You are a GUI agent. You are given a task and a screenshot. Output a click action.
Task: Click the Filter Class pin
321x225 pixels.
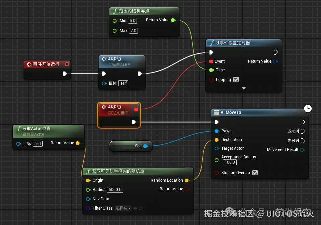88,208
